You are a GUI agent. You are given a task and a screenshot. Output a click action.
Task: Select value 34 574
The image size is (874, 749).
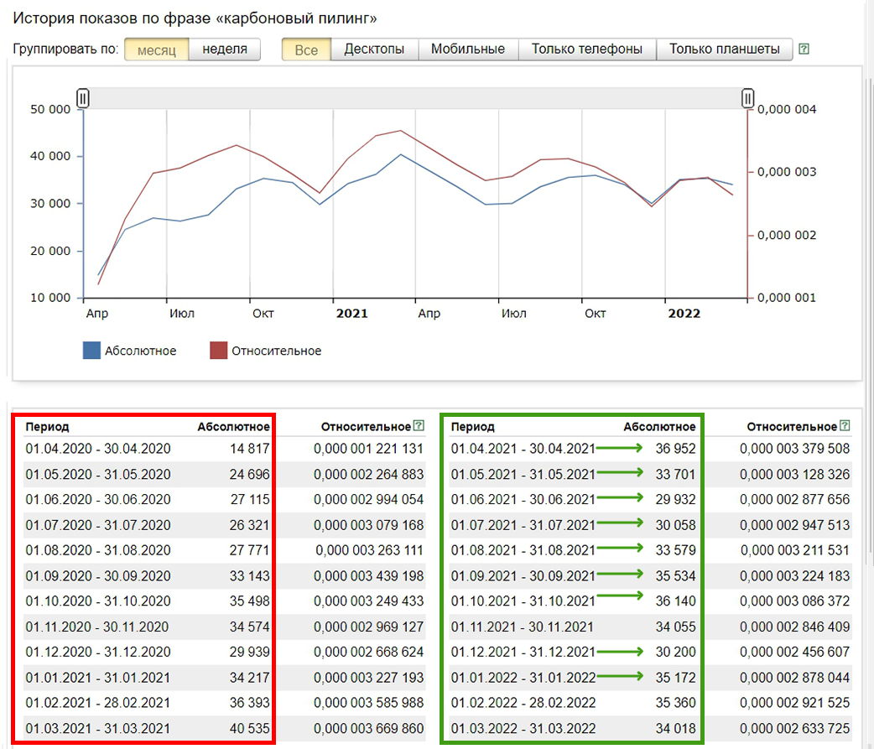point(249,627)
